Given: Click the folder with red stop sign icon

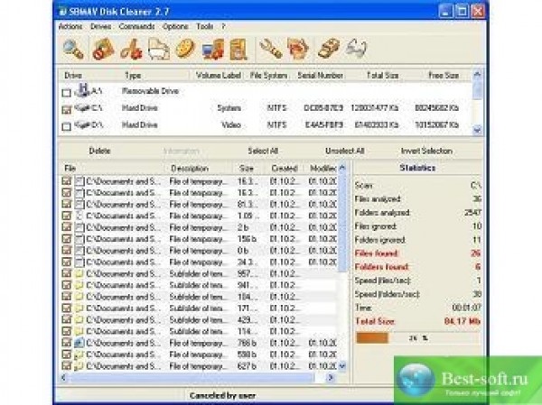Looking at the screenshot, I should (103, 50).
